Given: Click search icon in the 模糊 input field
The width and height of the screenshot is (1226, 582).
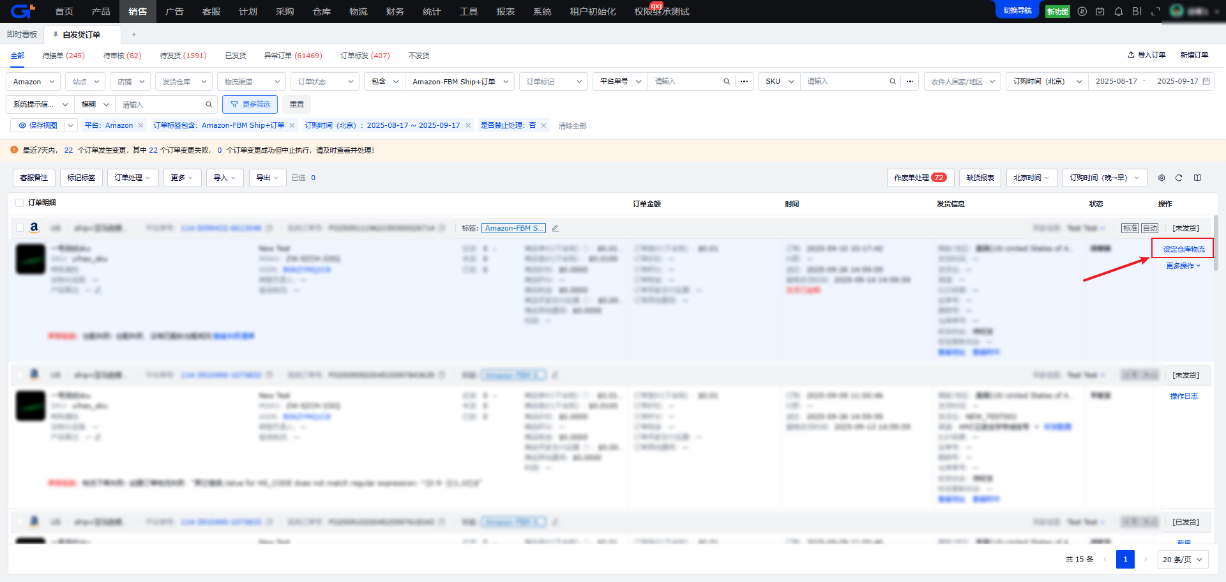Looking at the screenshot, I should click(x=209, y=104).
